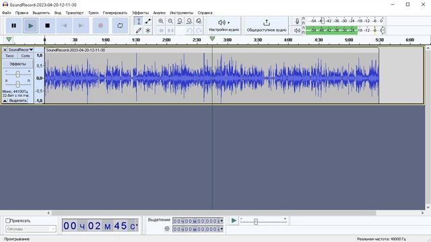Viewport: 431px width, 242px height.
Task: Click the green playhead marker on timeline
Action: coord(212,39)
